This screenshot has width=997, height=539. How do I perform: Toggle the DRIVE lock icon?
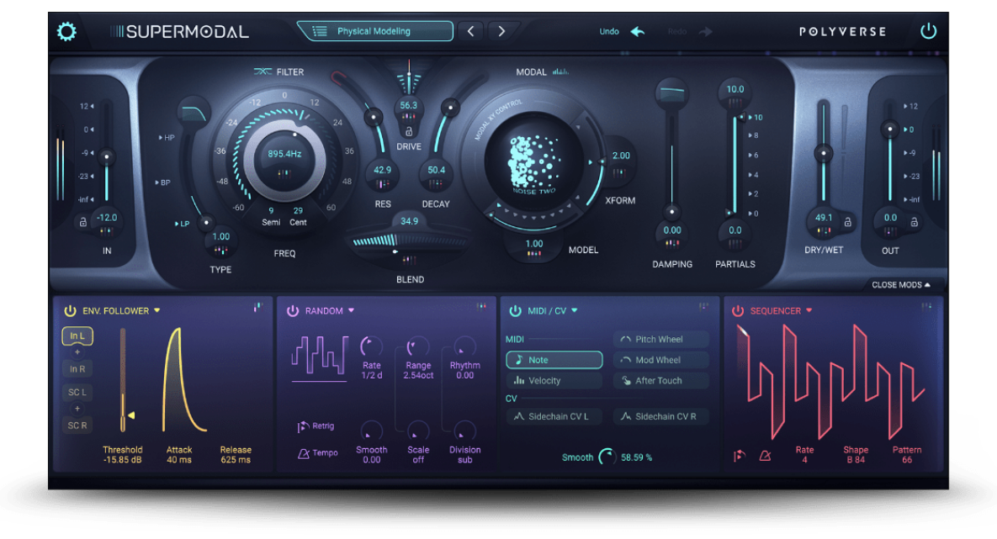point(409,131)
